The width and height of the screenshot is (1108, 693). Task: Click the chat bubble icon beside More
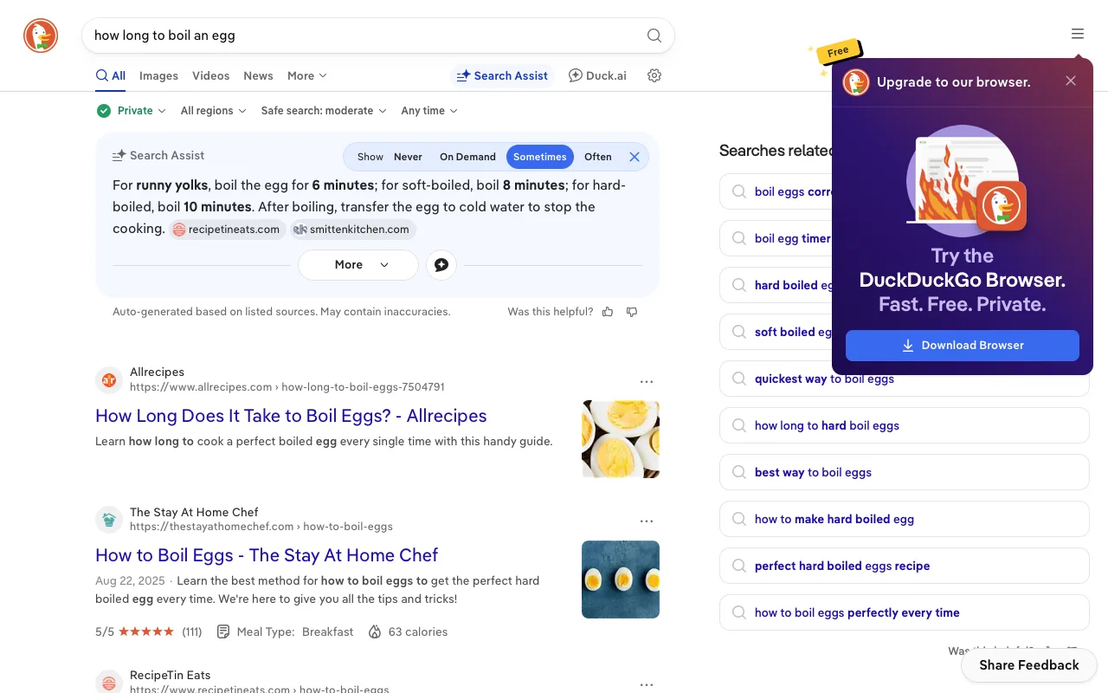pyautogui.click(x=441, y=265)
